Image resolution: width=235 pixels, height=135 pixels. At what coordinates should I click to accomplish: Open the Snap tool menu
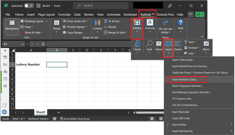tap(27, 27)
